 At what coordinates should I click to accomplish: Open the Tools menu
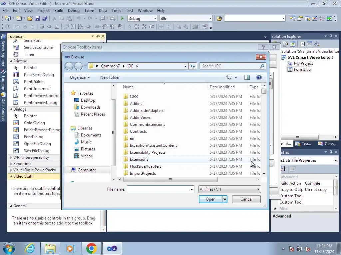click(116, 10)
